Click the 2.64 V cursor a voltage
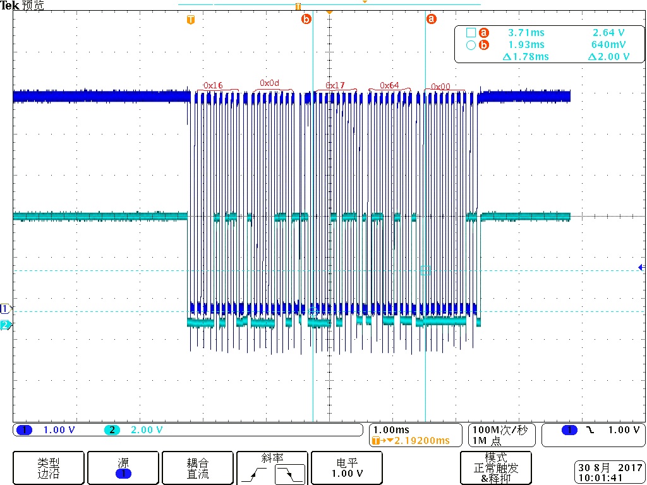The height and width of the screenshot is (485, 647). pos(608,33)
